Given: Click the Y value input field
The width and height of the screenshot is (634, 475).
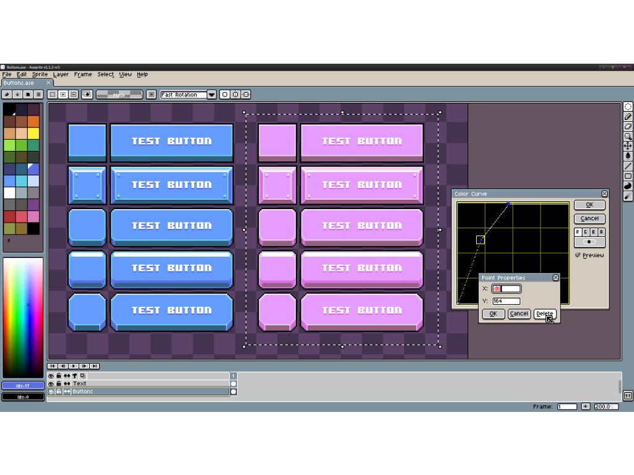Looking at the screenshot, I should [x=506, y=301].
